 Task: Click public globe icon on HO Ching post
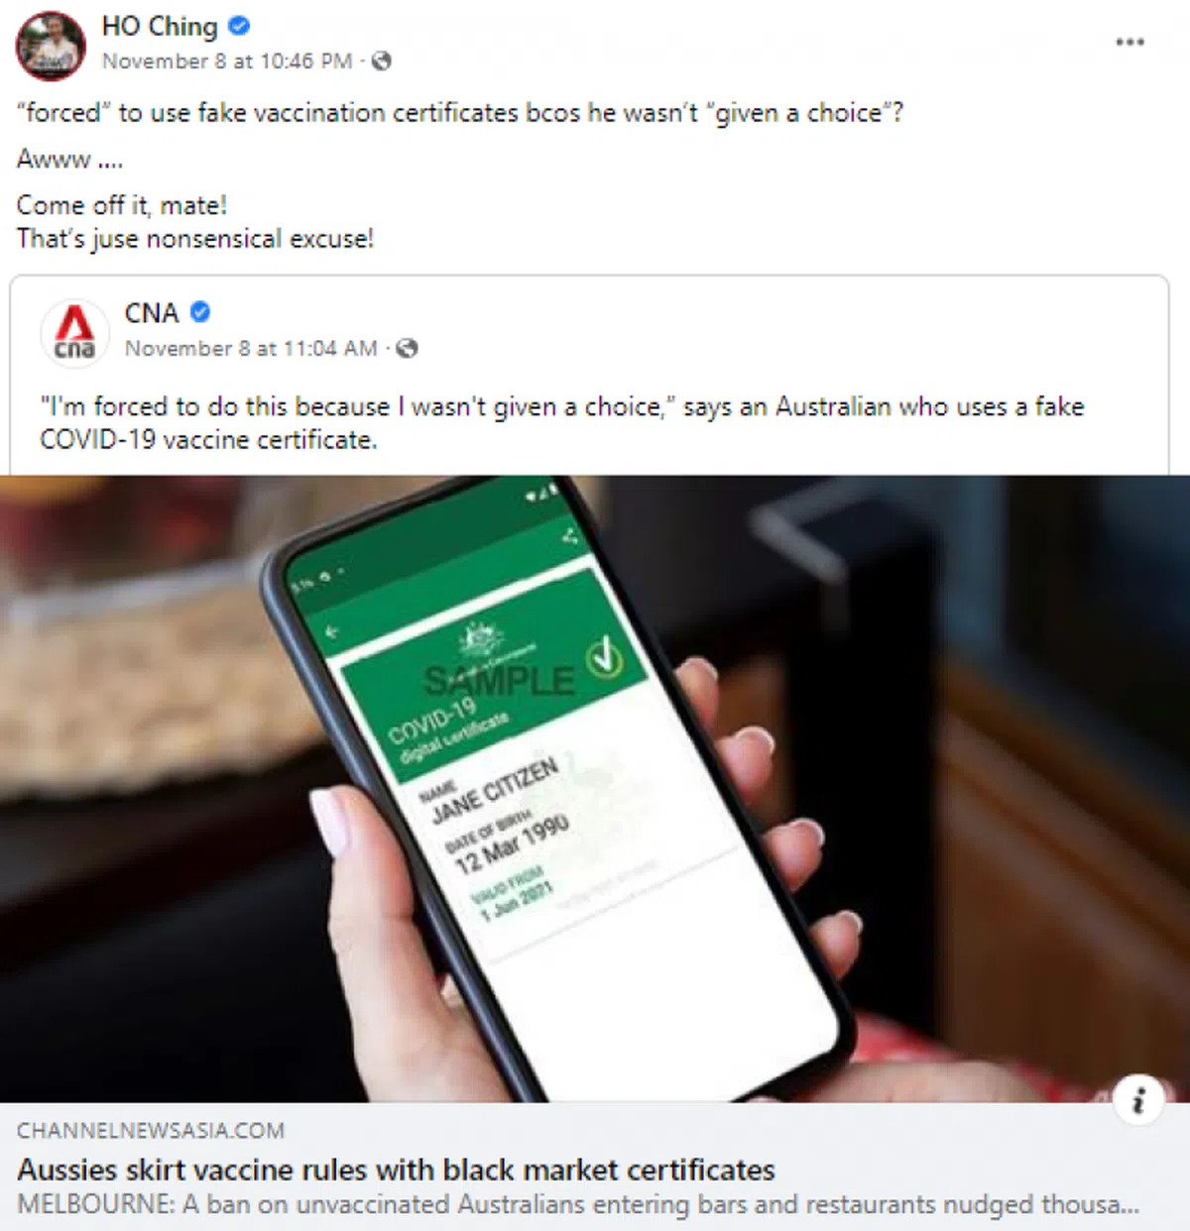click(x=381, y=61)
